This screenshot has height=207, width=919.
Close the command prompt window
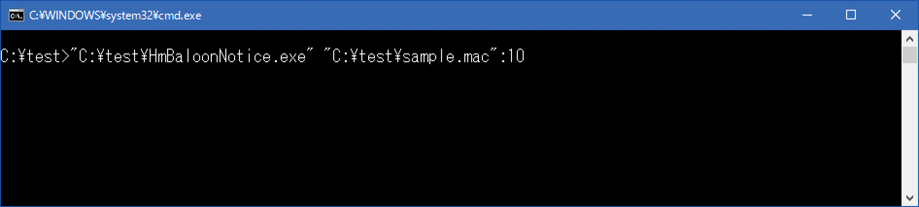[x=895, y=15]
